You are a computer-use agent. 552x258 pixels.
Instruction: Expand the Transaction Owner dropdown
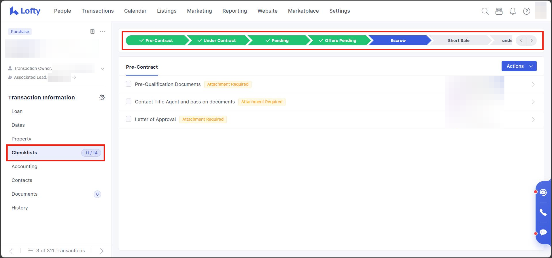102,69
